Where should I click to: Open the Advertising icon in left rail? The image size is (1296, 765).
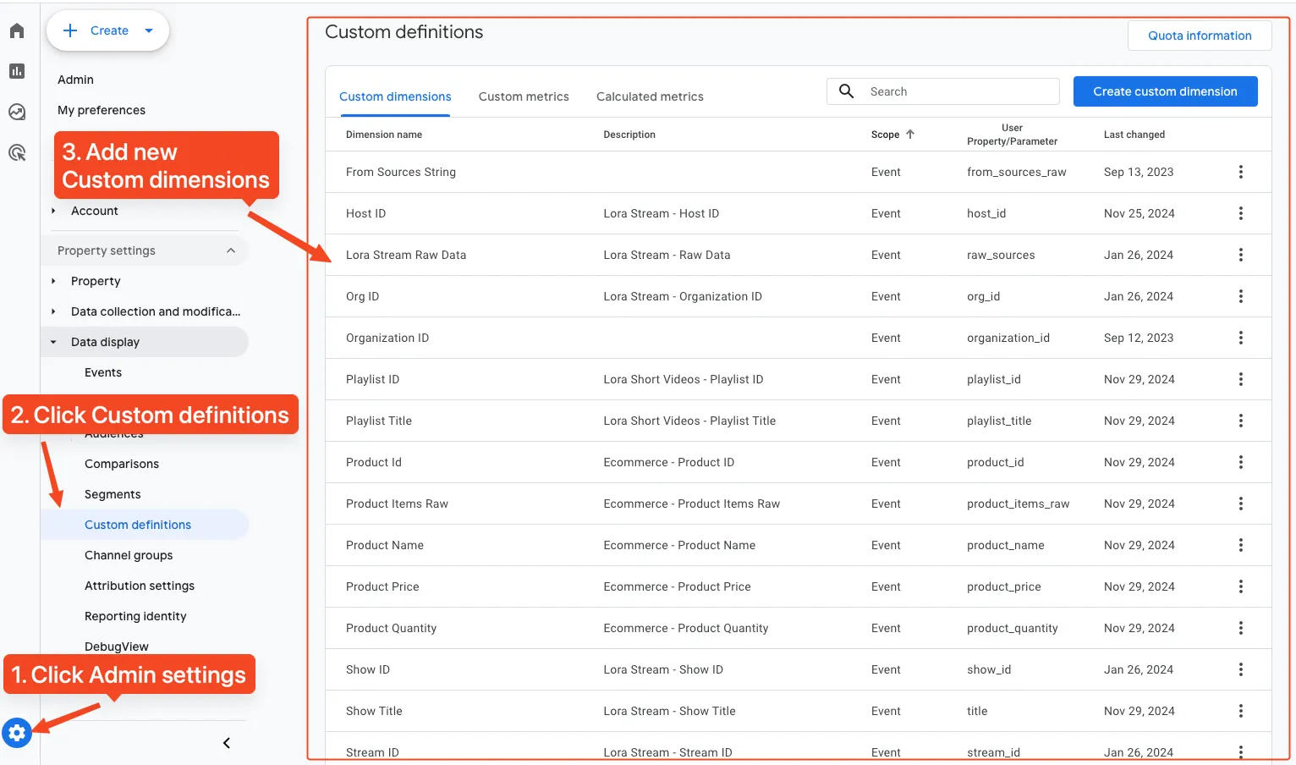click(x=17, y=153)
